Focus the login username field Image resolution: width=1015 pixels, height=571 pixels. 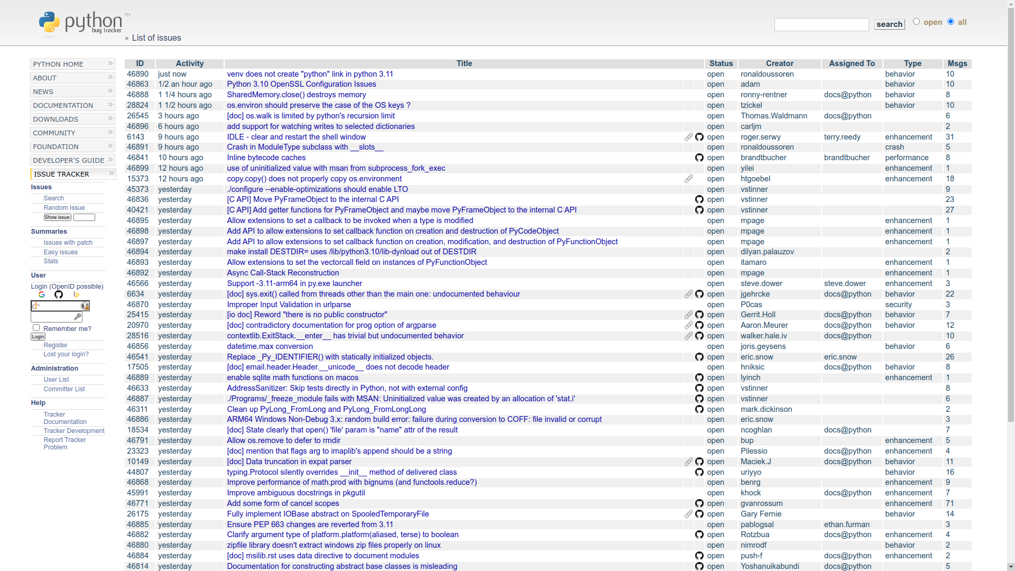click(60, 306)
